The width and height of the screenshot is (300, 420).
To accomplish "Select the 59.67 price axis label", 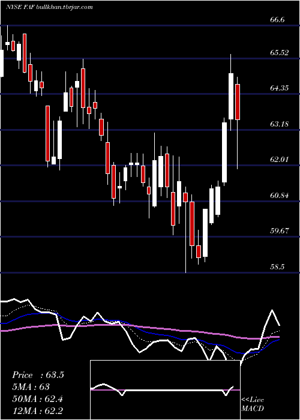I will click(x=280, y=230).
